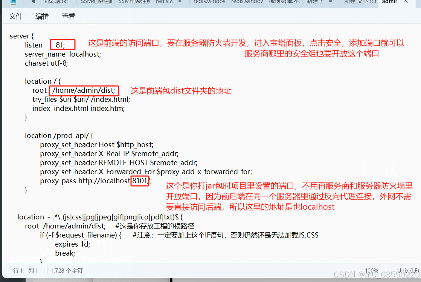Viewport: 421px width, 282px height.
Task: Click unsaved dot on the 新建 tab
Action: pyautogui.click(x=331, y=2)
